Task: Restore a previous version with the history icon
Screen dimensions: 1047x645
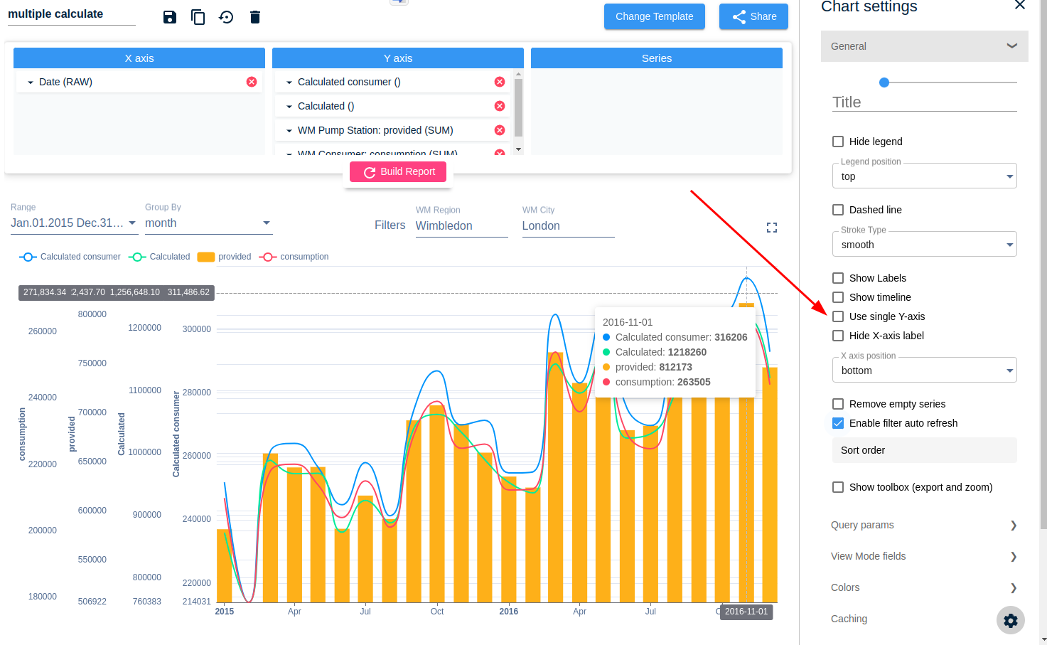Action: (226, 16)
